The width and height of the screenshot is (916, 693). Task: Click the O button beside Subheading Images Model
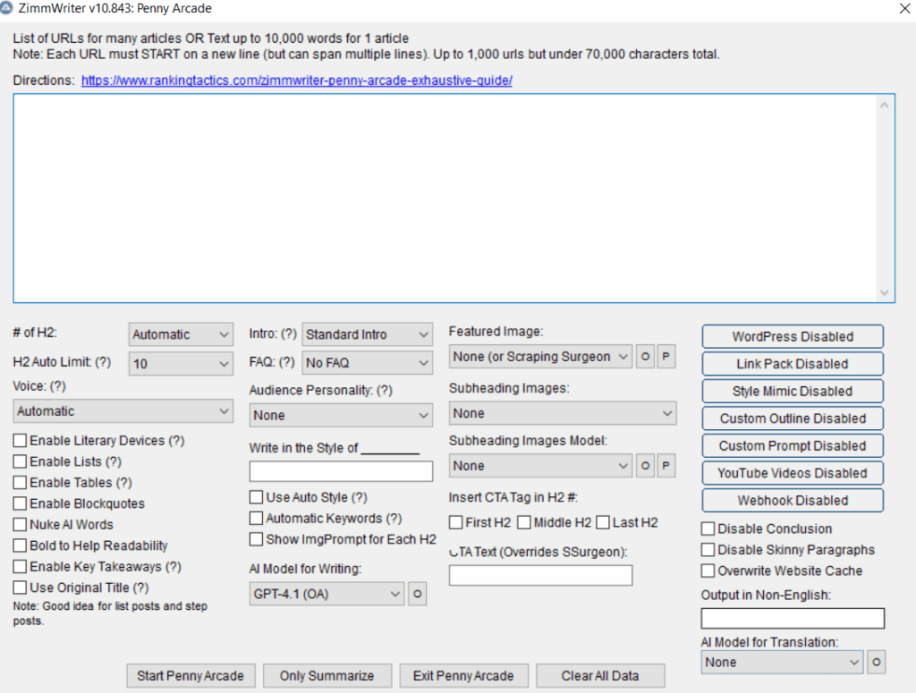click(645, 466)
